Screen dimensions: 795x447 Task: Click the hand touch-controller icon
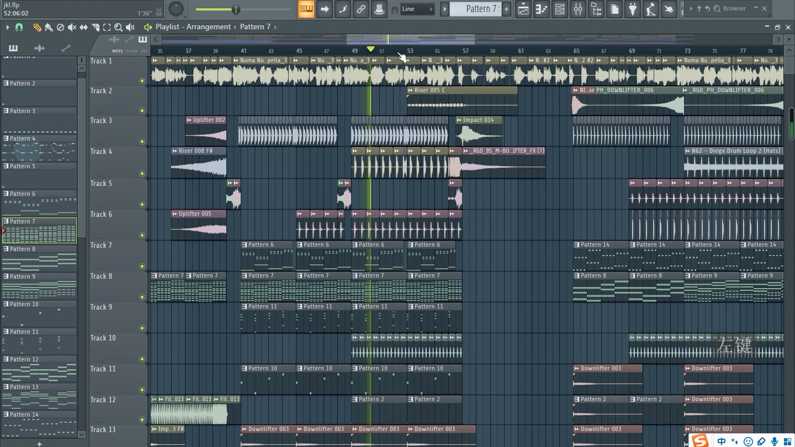point(669,9)
